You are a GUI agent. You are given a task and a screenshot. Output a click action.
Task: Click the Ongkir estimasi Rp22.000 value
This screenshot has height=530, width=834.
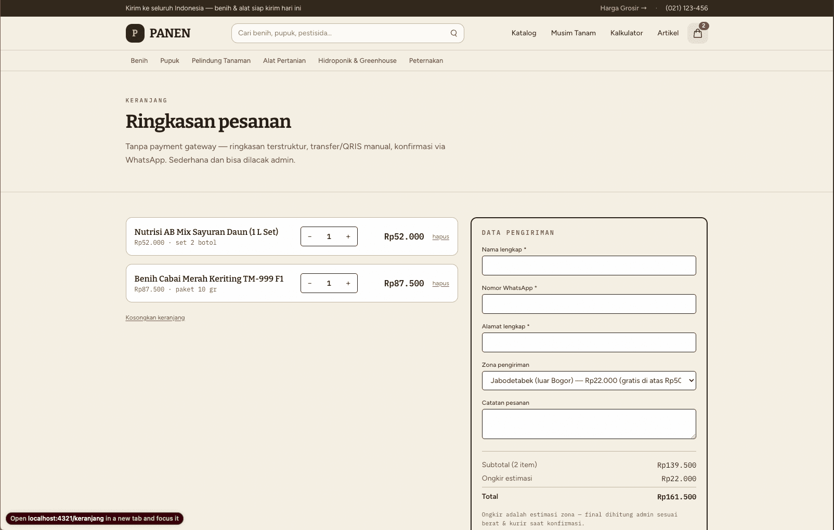679,479
